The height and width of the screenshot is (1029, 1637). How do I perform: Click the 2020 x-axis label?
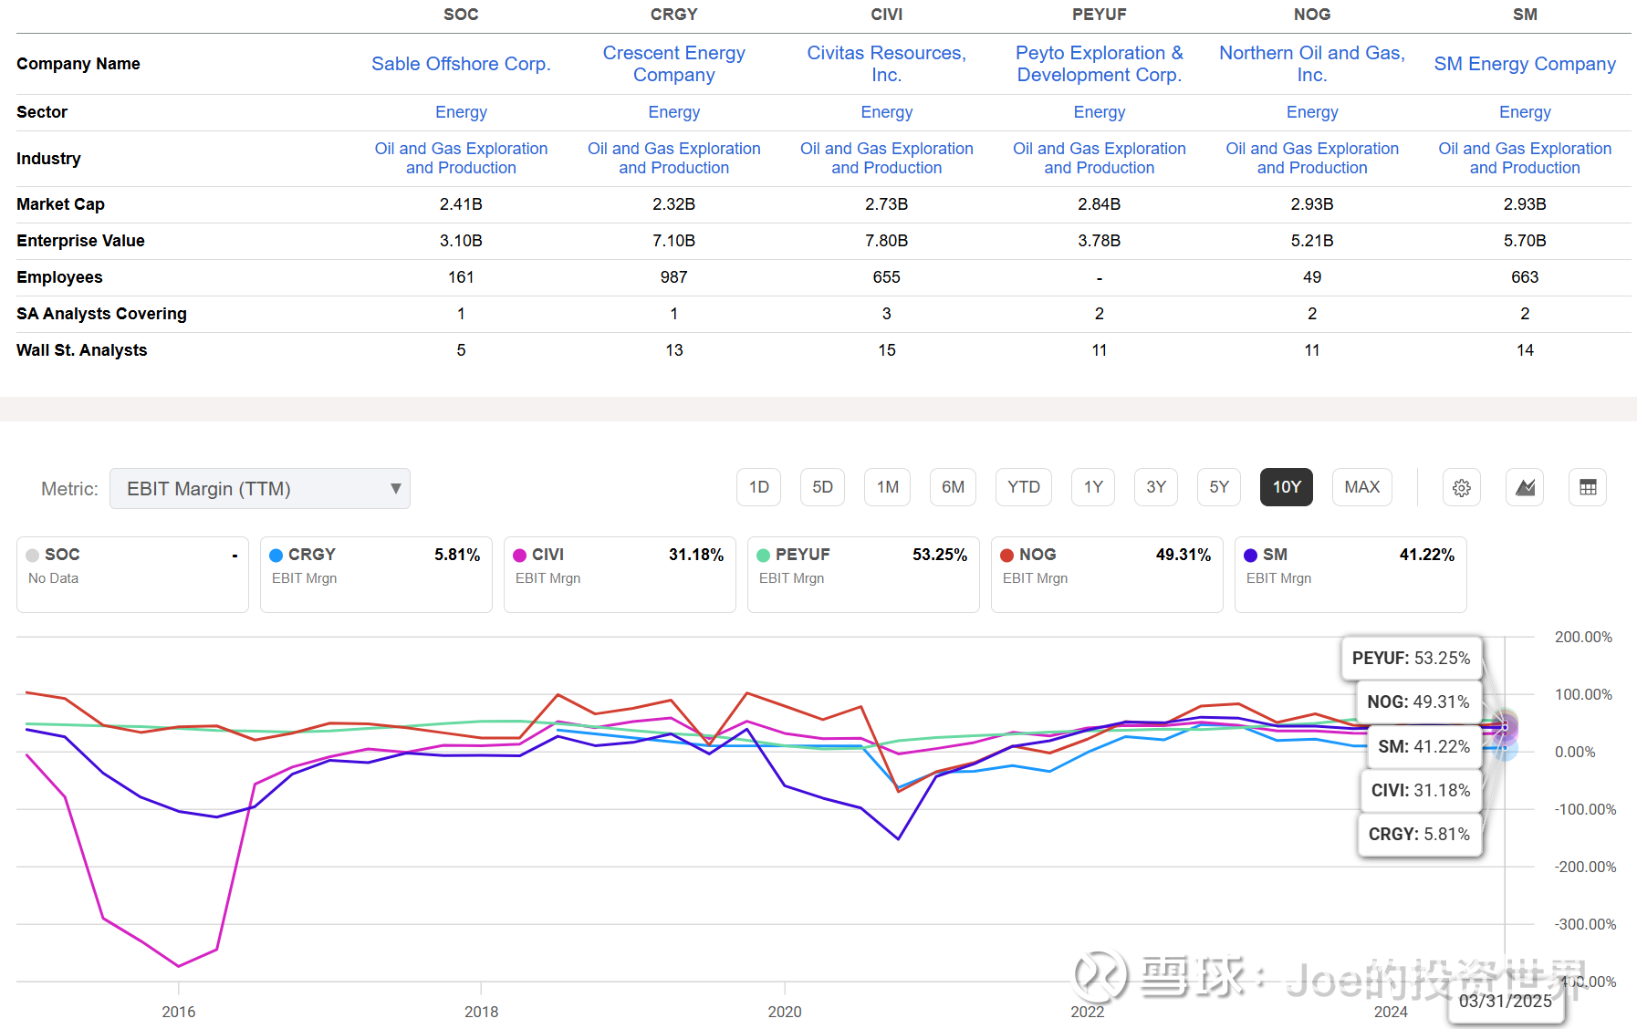click(785, 1012)
